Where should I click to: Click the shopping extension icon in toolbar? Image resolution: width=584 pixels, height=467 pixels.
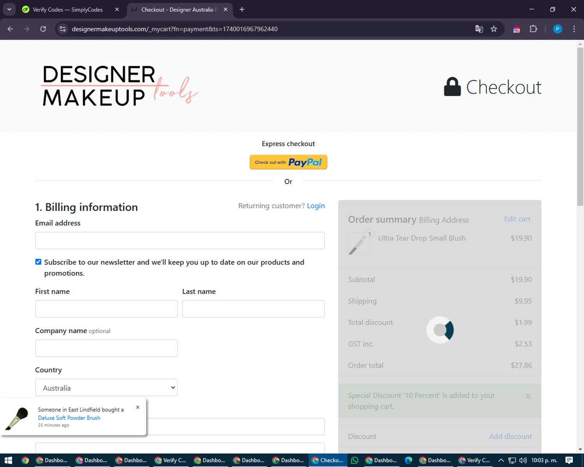517,29
